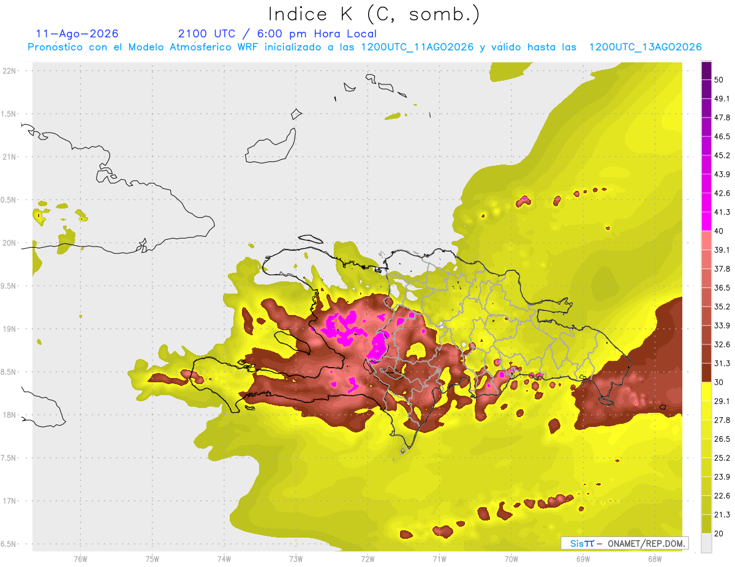Click the initialization time '1200UTC_11AGO2026'
The image size is (735, 567).
[x=417, y=47]
